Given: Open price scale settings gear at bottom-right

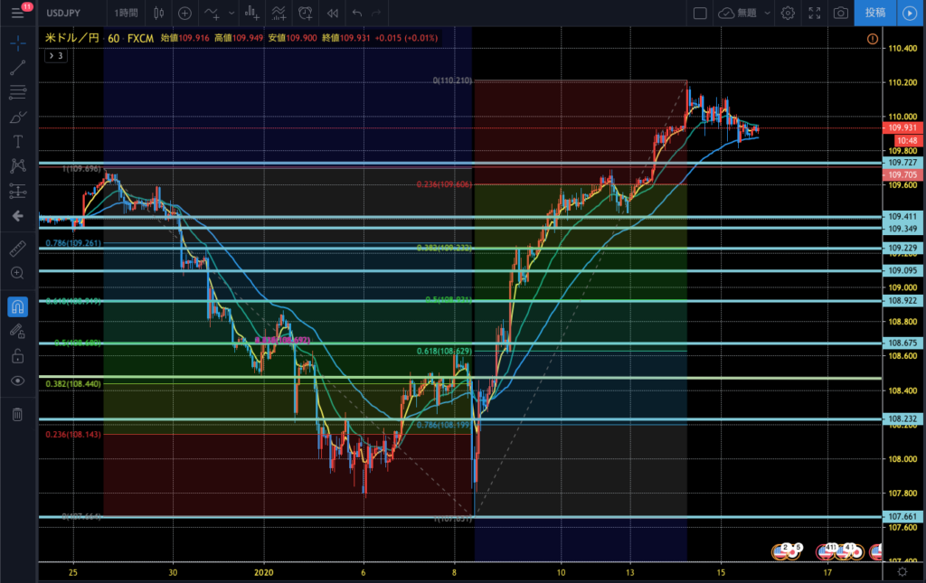Looking at the screenshot, I should point(902,571).
